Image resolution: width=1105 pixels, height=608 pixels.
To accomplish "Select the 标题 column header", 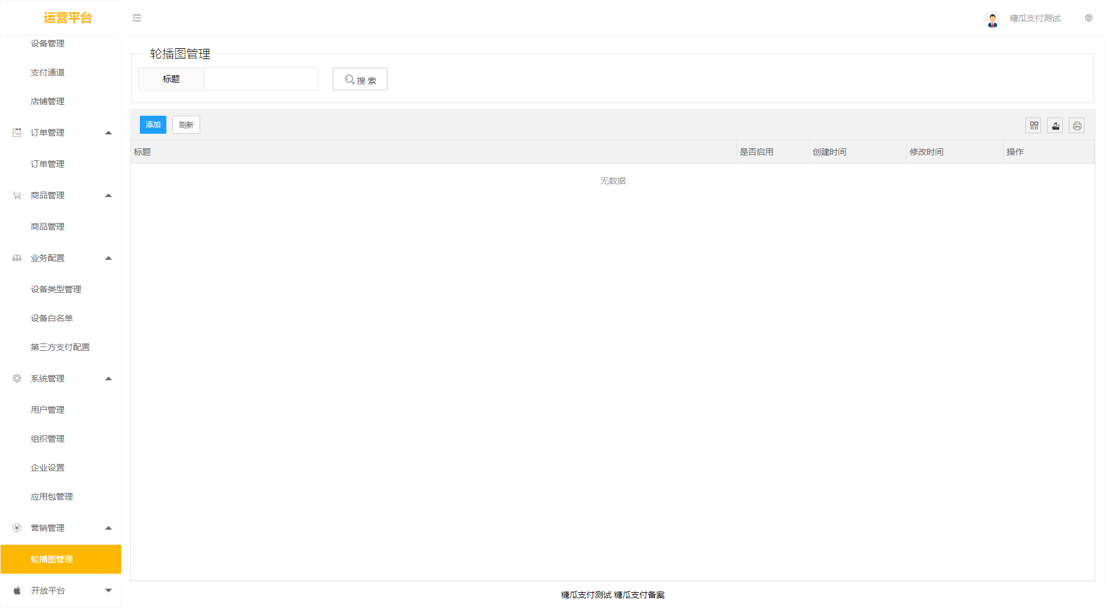I will click(x=143, y=152).
